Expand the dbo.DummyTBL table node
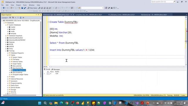 10,68
